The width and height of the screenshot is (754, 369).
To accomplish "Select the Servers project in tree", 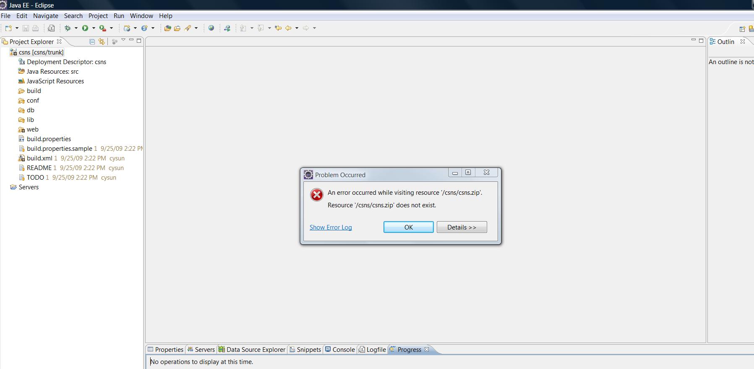I will point(29,187).
